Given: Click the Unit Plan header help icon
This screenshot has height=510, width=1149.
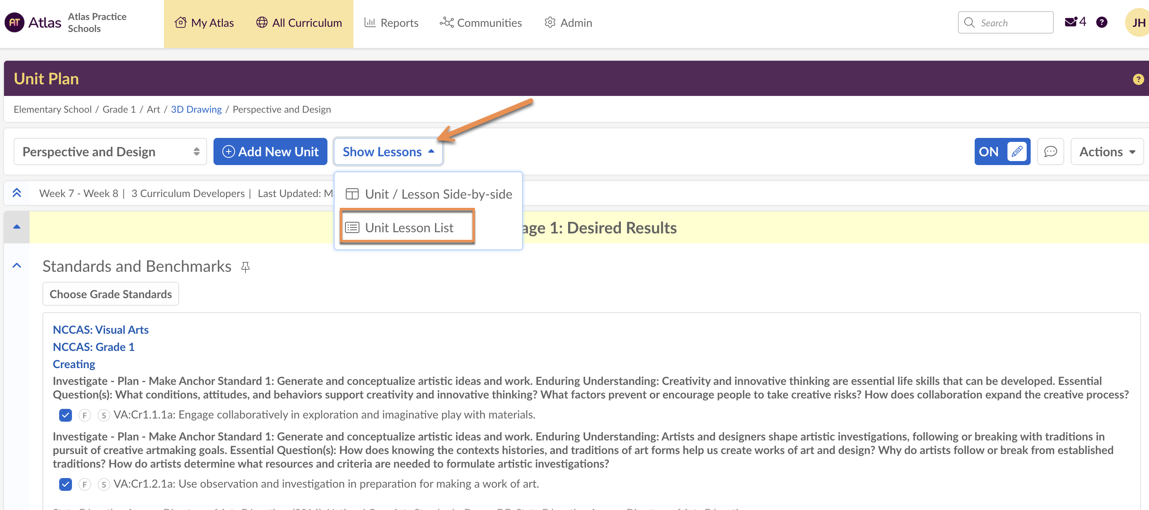Looking at the screenshot, I should (1138, 80).
